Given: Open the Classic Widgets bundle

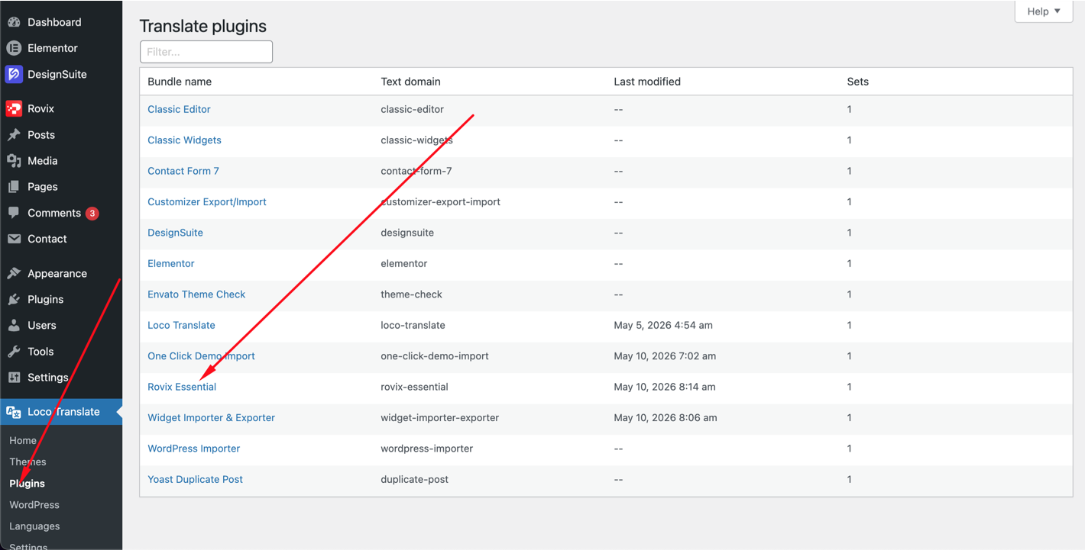Looking at the screenshot, I should [184, 140].
